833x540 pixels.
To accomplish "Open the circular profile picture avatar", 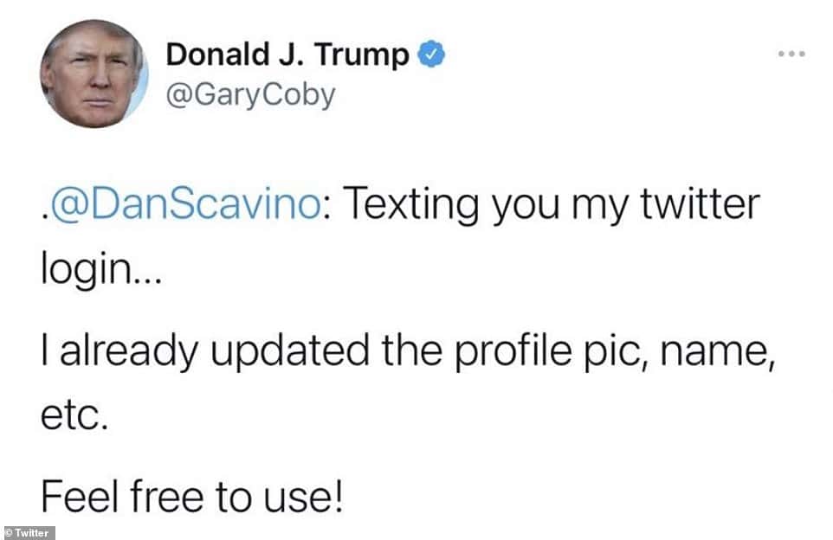I will pyautogui.click(x=94, y=74).
